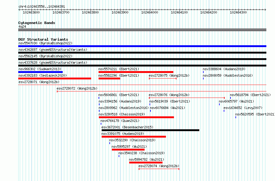The image size is (275, 181).
Task: Open nsv3391075 (Audano2019) label
Action: (123, 134)
